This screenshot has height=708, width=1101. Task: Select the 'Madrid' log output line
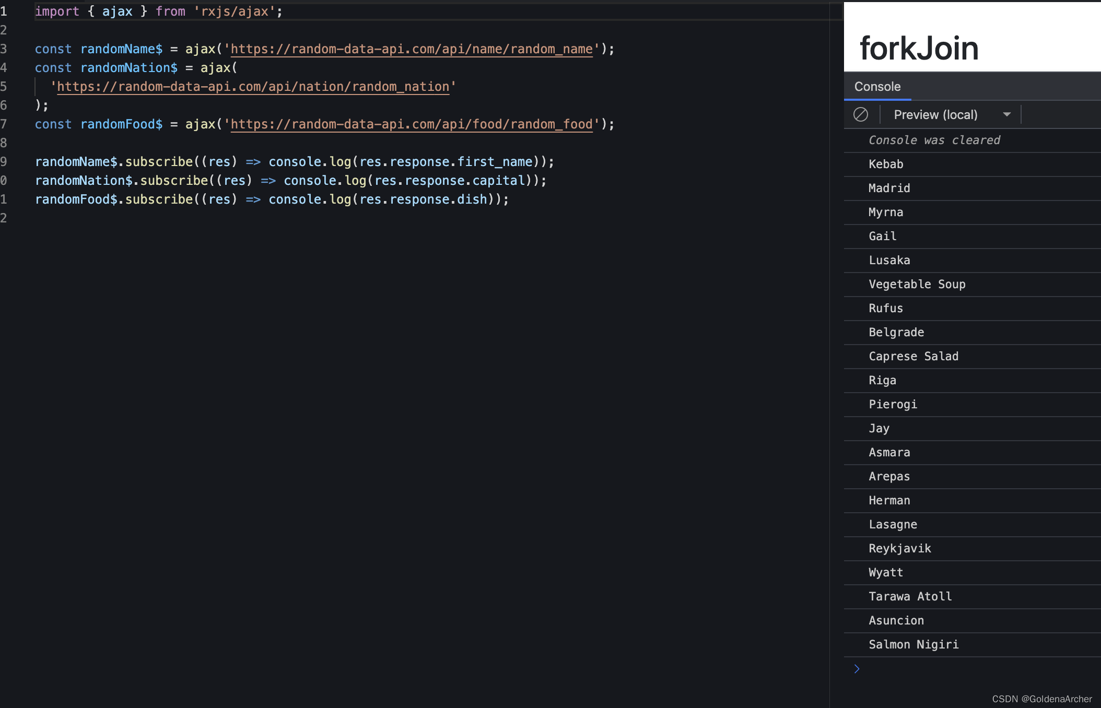889,188
